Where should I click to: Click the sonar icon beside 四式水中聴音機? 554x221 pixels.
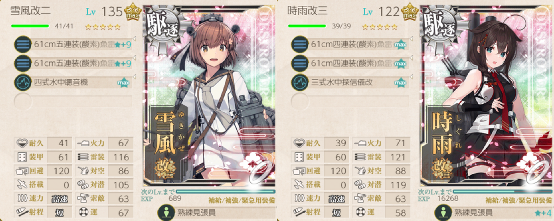point(21,82)
